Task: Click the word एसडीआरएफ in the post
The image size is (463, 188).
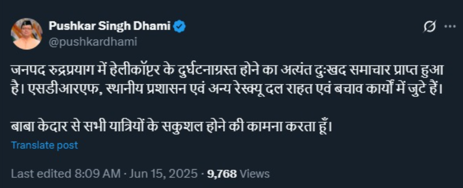Action: tap(59, 89)
